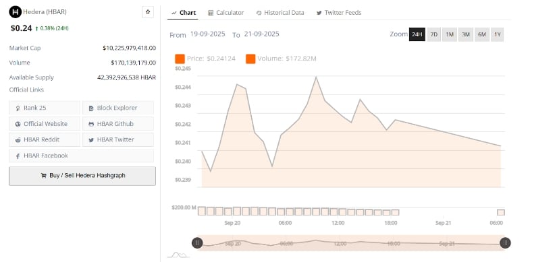The width and height of the screenshot is (557, 262).
Task: Select the 24H zoom range
Action: point(417,34)
